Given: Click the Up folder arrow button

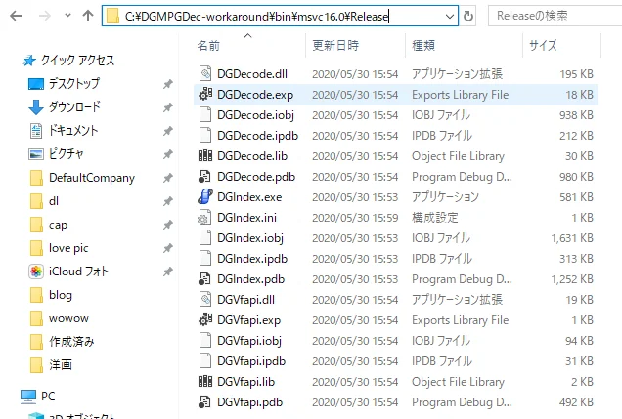Looking at the screenshot, I should tap(89, 17).
